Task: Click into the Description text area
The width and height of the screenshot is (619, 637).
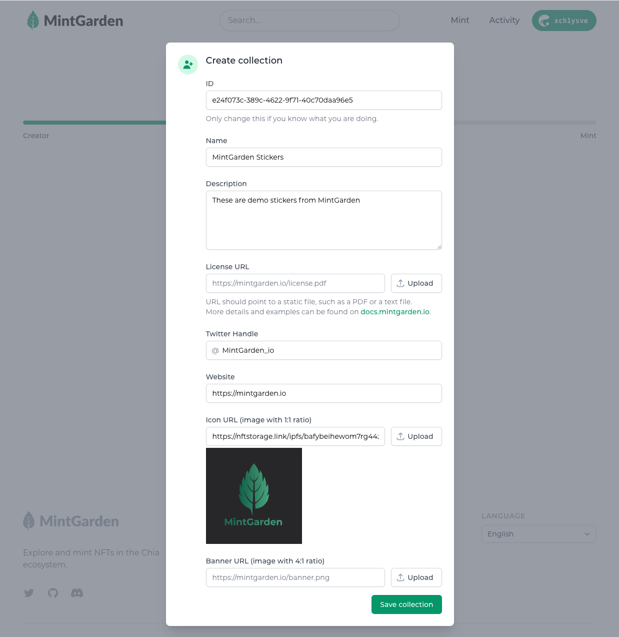Action: tap(323, 220)
